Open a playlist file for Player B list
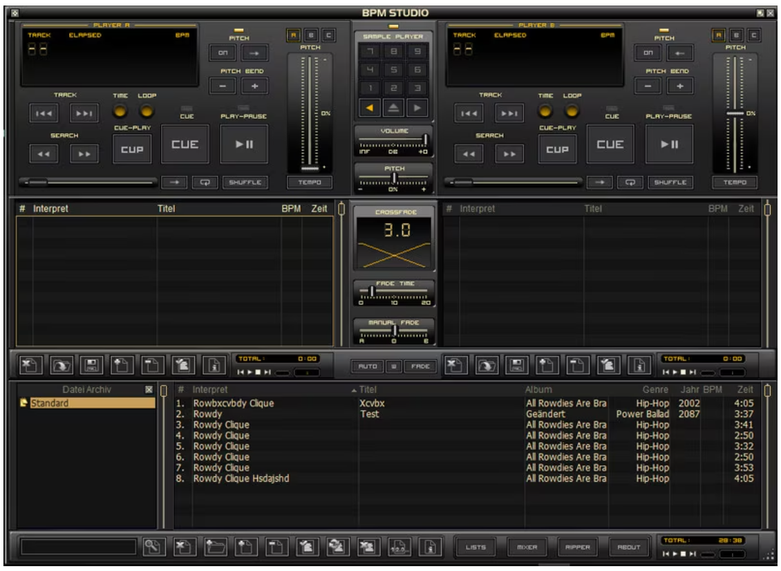 (486, 366)
